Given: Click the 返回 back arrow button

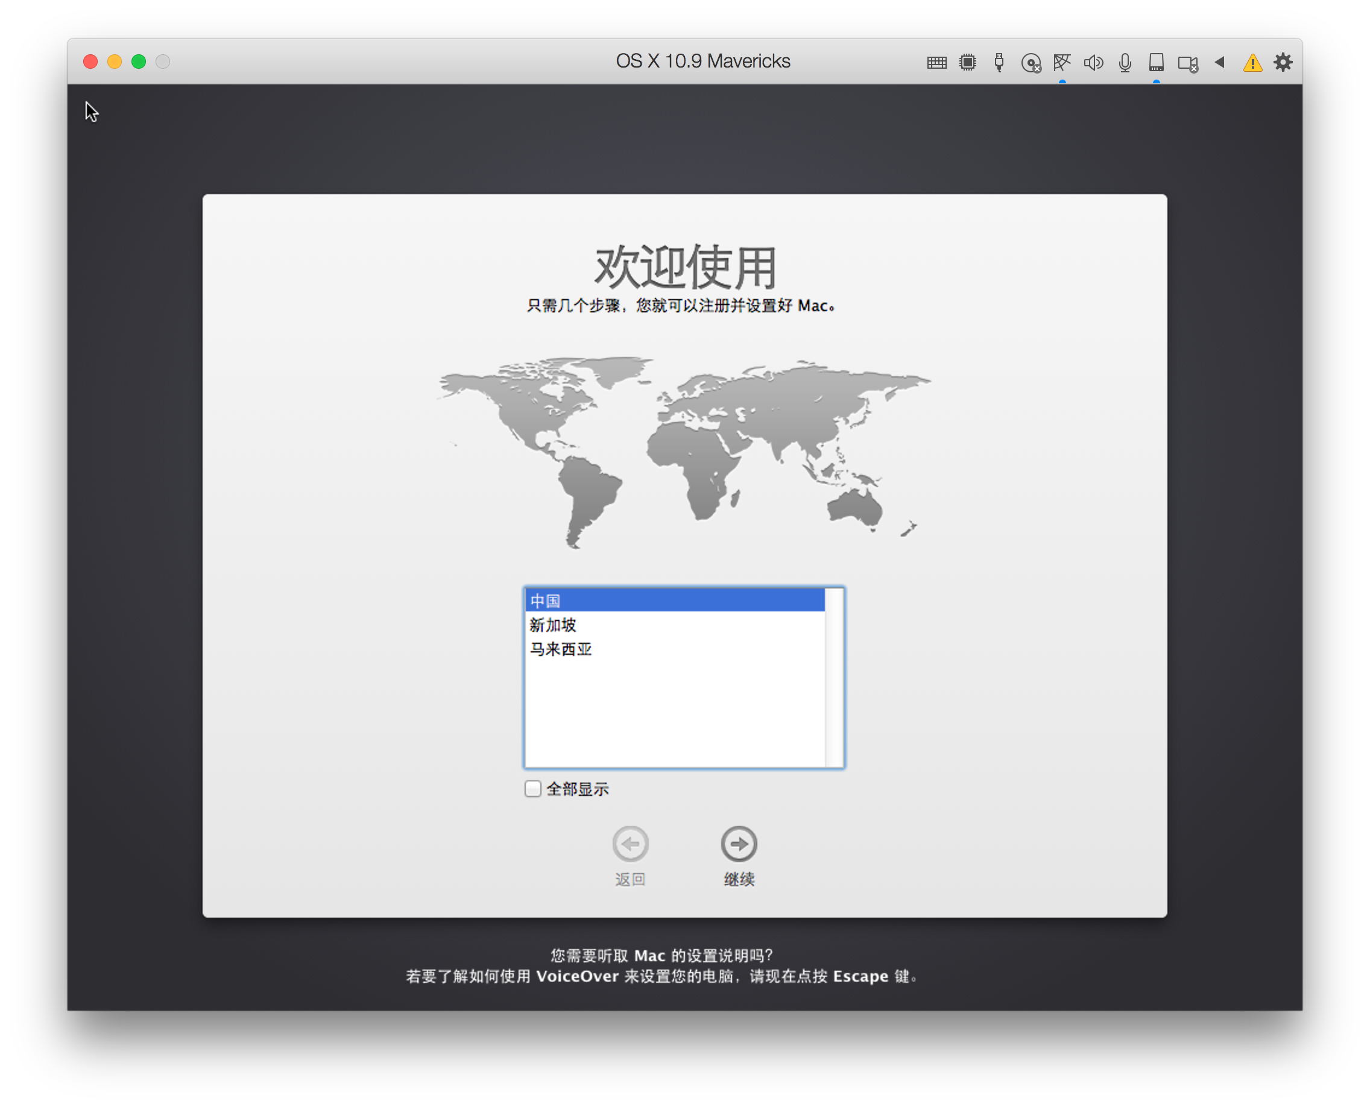Looking at the screenshot, I should 630,844.
